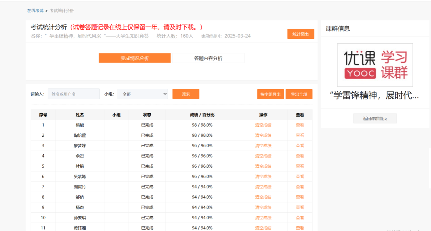Open the 小组 dropdown showing 全部
431x231 pixels.
[143, 94]
